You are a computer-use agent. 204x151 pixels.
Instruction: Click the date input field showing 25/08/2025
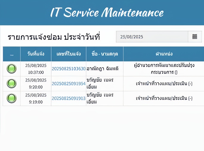152,37
